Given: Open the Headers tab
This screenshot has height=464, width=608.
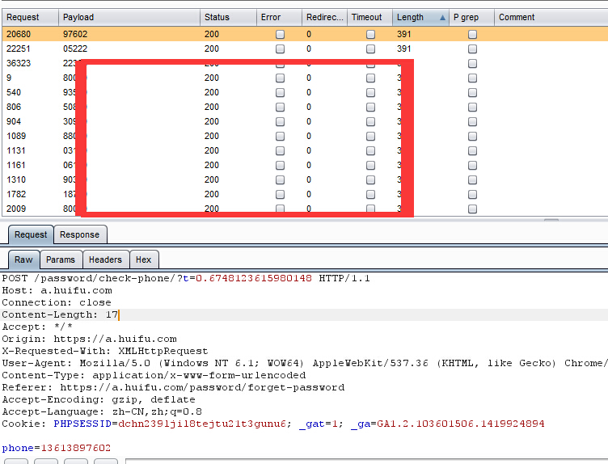Looking at the screenshot, I should 105,259.
